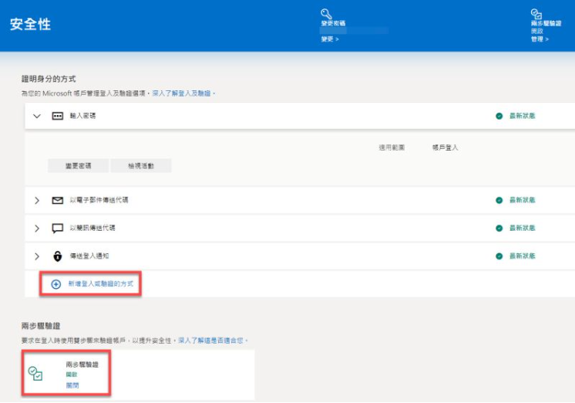Viewport: 575px width, 403px height.
Task: Open the 深入了解這是否適合您 link
Action: pos(213,340)
